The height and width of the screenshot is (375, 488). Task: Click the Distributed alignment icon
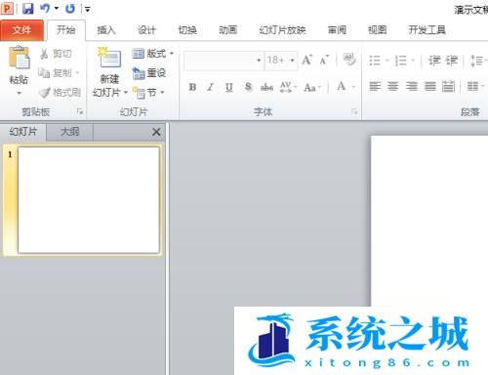pyautogui.click(x=448, y=86)
